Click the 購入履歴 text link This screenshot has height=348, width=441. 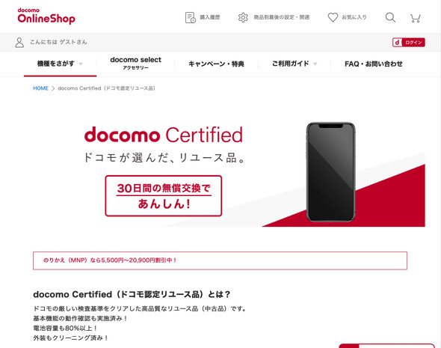pos(210,17)
